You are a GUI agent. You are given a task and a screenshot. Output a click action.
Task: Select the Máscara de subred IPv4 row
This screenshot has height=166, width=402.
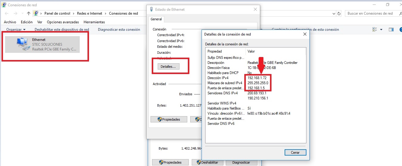click(x=256, y=83)
